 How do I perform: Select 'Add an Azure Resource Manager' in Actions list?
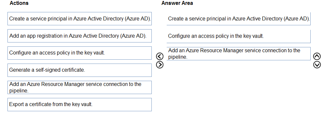[x=80, y=87]
